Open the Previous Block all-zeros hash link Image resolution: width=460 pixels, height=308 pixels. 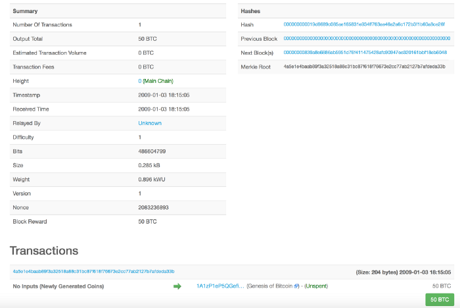(x=367, y=38)
